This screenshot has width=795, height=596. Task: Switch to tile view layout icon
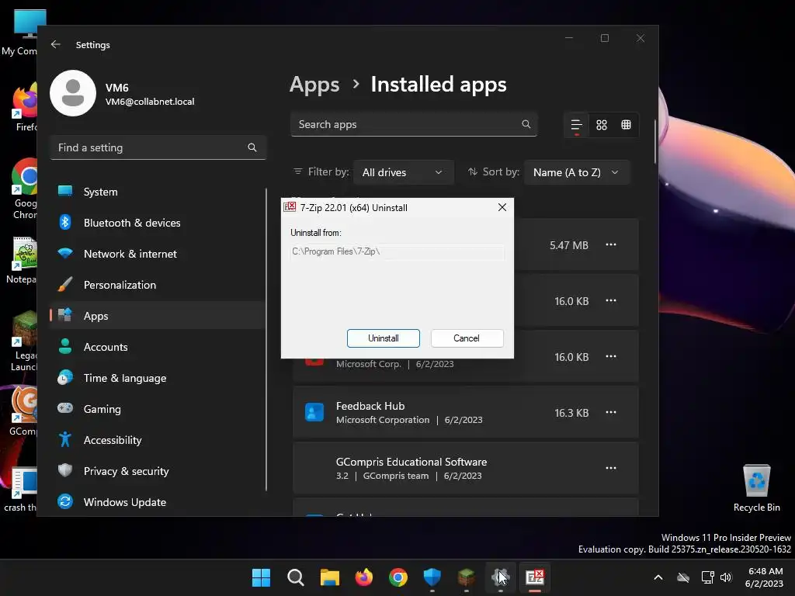[627, 125]
